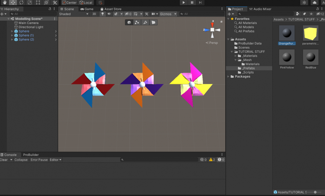Viewport: 325px width, 196px height.
Task: Click the ProBuilder face selection mode icon
Action: [153, 22]
